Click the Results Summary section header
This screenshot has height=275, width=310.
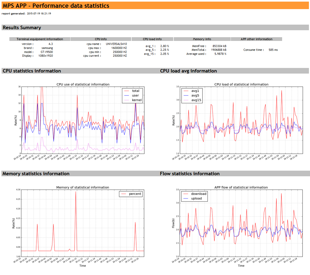[x=22, y=28]
